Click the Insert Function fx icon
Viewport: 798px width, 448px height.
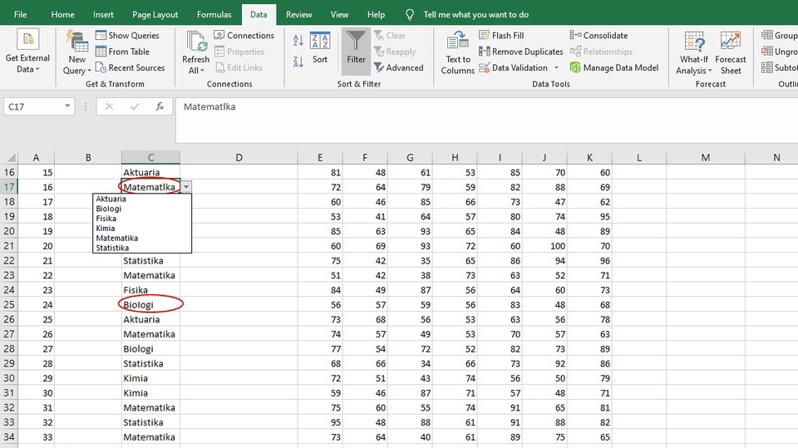(x=160, y=106)
